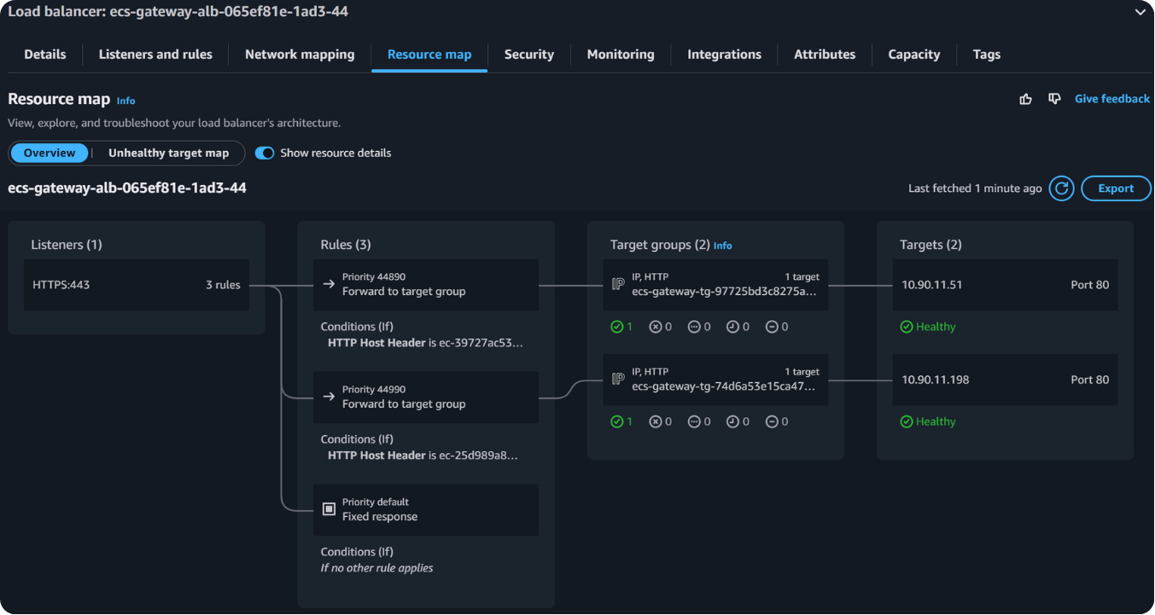Screen dimensions: 1155x615
Task: Click Port 80 for target 10.90.11.51
Action: pos(1090,285)
